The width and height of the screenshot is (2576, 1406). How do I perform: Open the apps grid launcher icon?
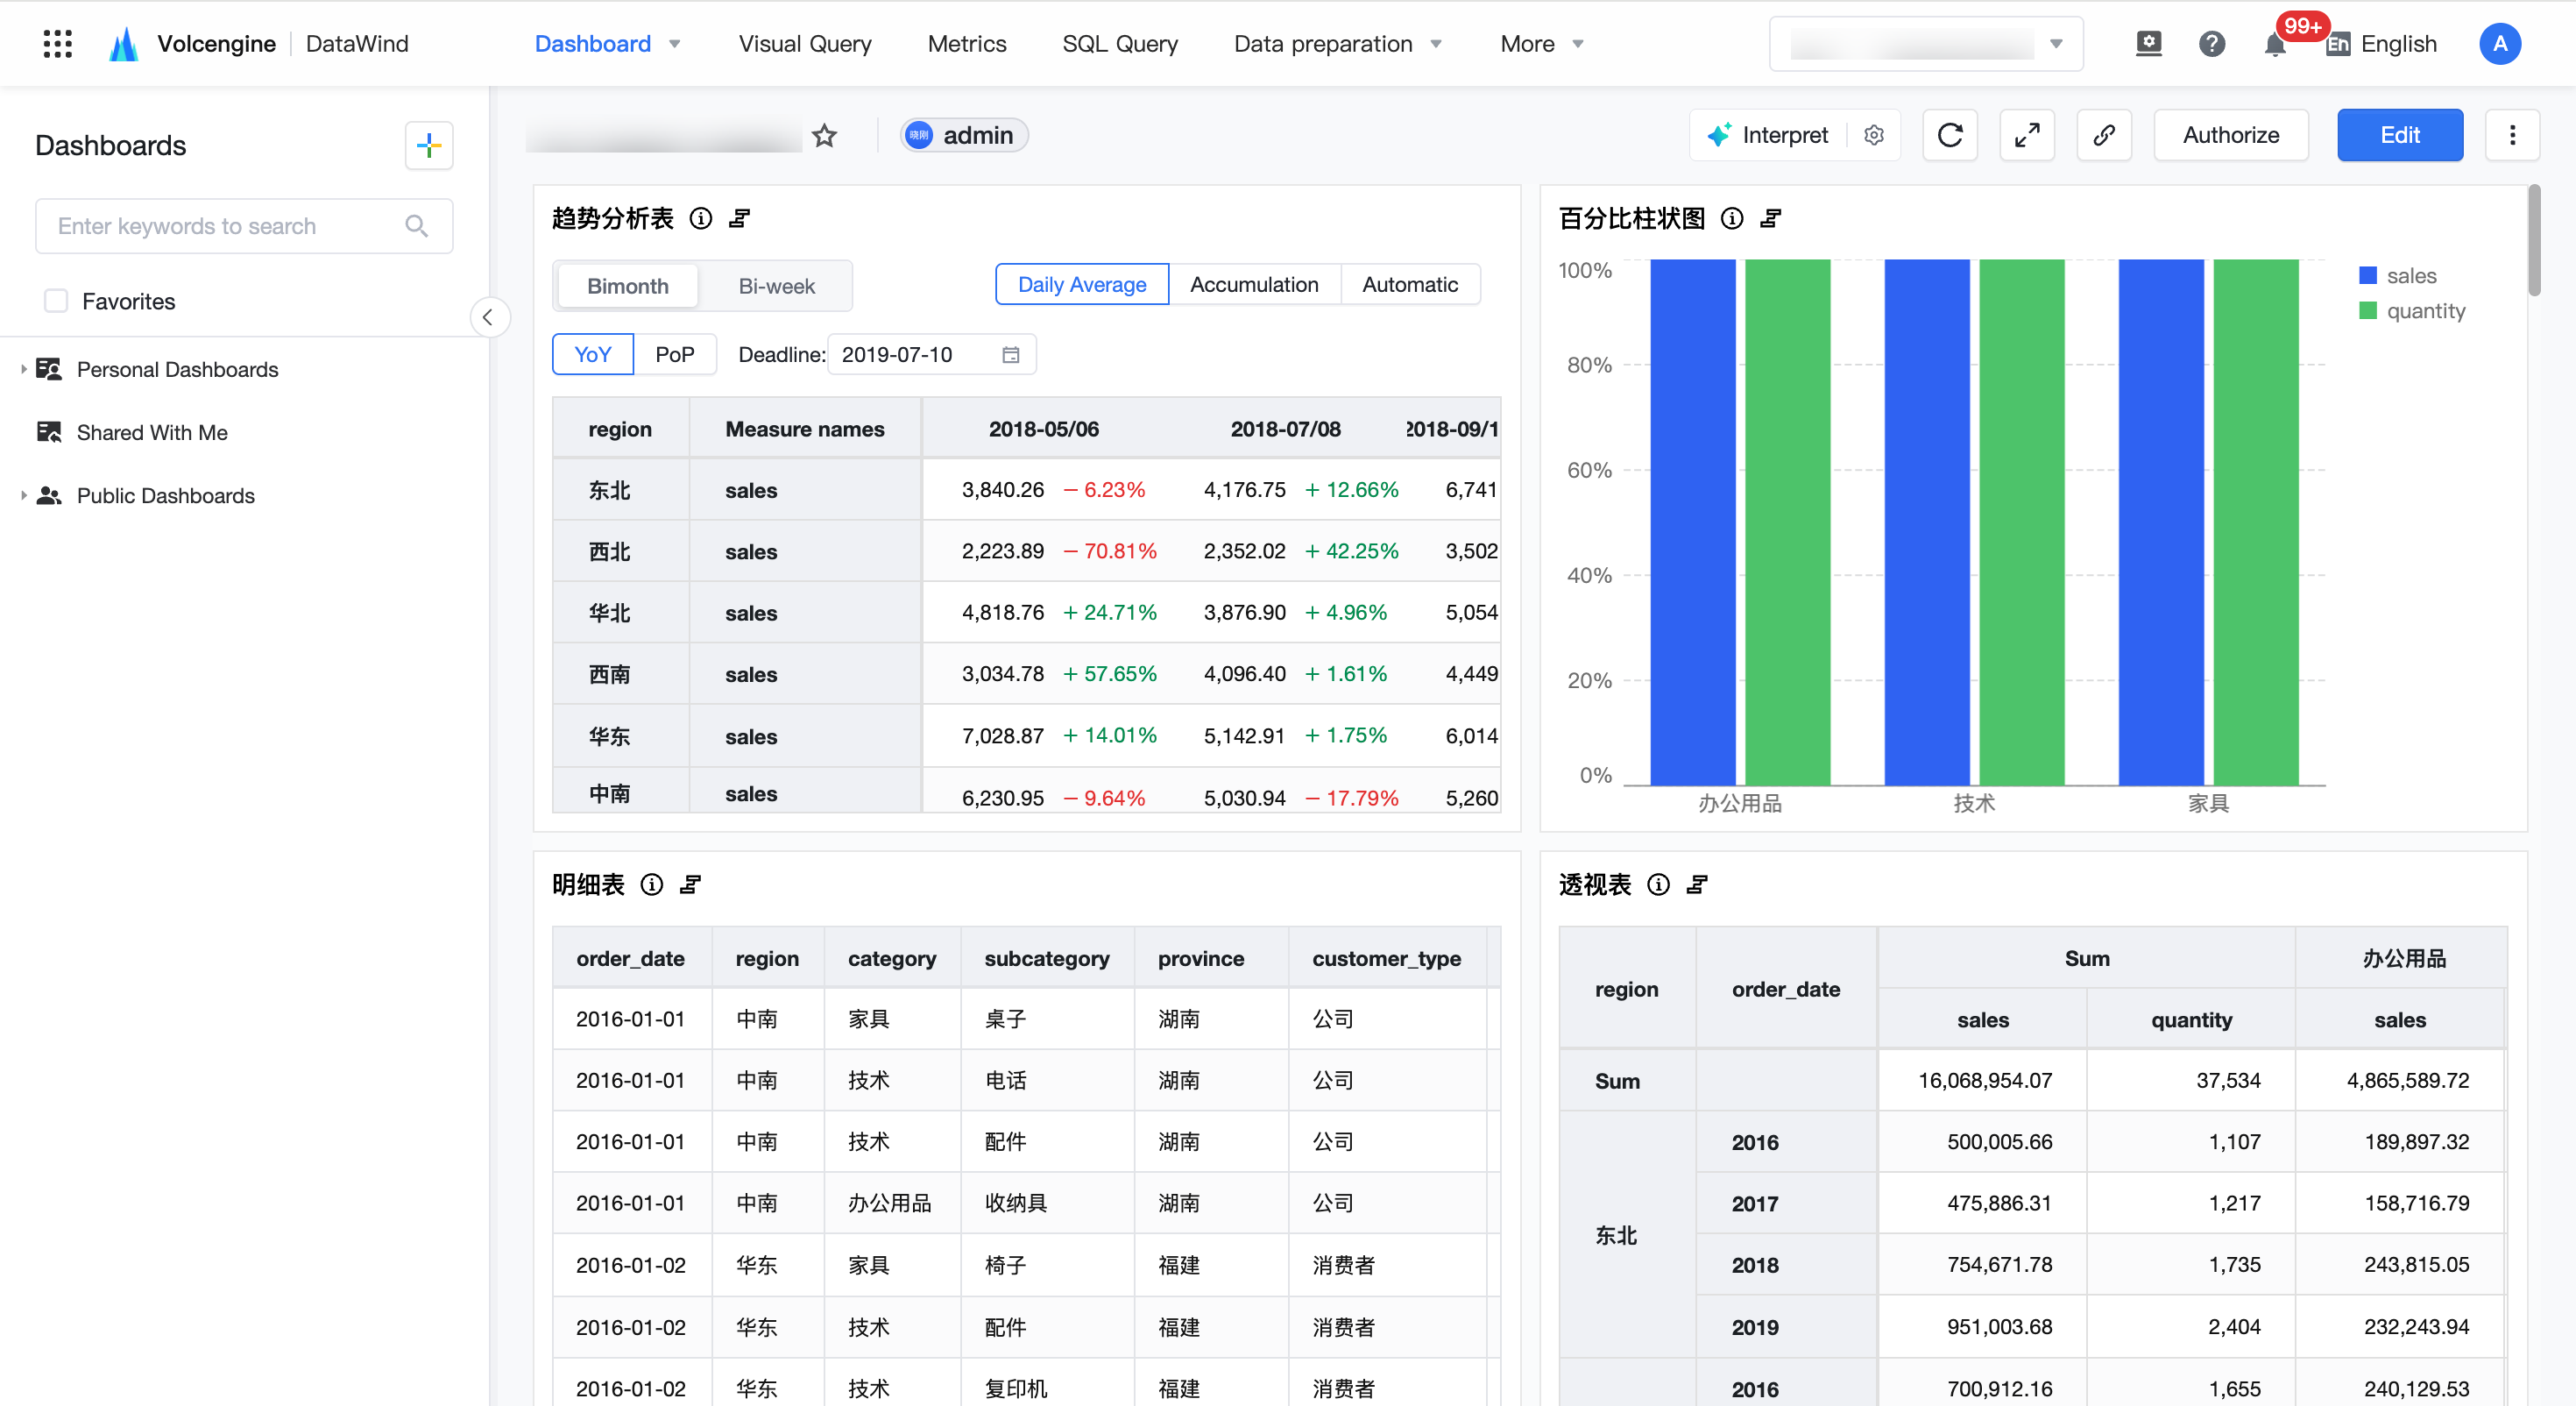tap(58, 44)
